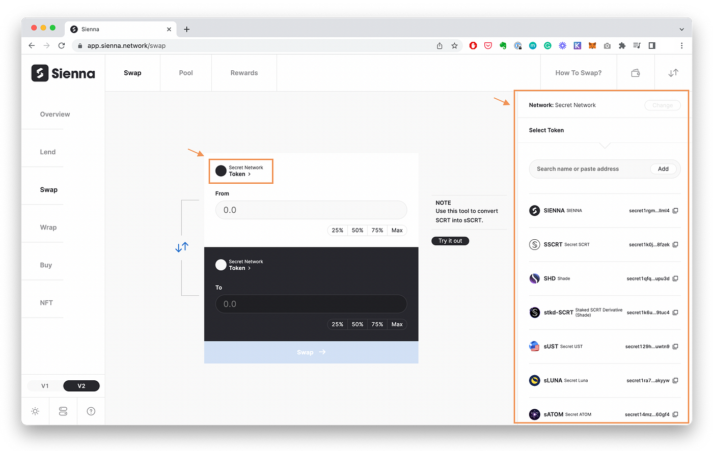This screenshot has height=451, width=713.
Task: Open the toggles settings icon at bottom
Action: (63, 411)
